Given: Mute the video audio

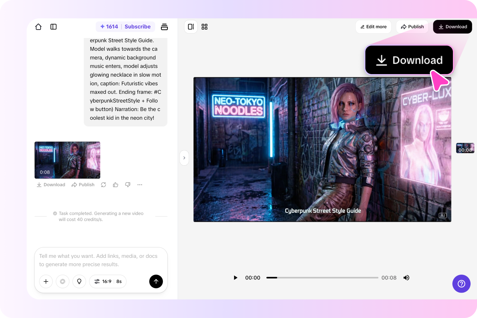Looking at the screenshot, I should click(x=406, y=277).
